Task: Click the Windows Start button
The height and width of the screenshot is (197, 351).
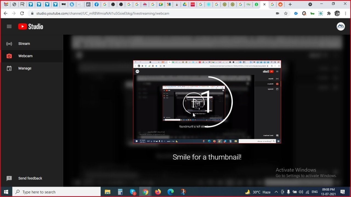Action: (x=6, y=192)
